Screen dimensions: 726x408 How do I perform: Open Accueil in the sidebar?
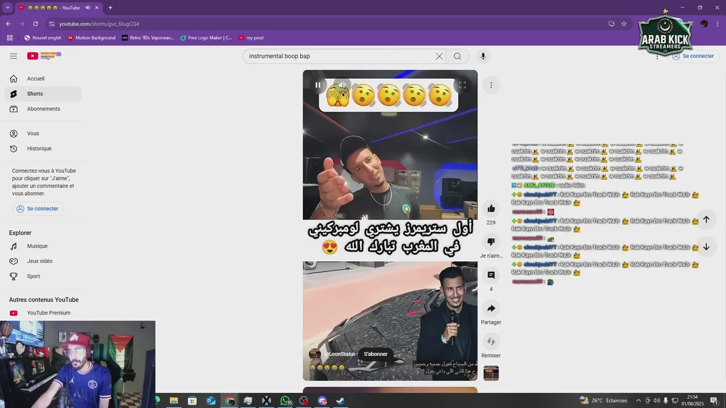(43, 79)
